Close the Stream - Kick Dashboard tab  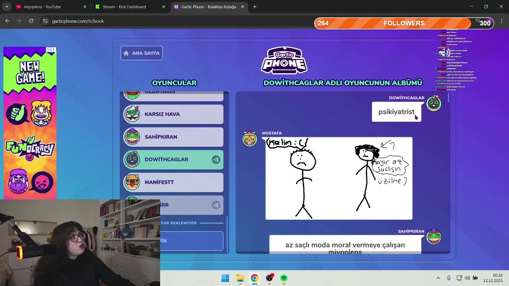pos(163,7)
